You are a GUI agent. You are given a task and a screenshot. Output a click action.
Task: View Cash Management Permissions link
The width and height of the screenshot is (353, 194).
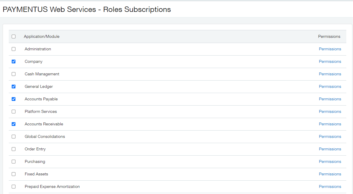330,74
